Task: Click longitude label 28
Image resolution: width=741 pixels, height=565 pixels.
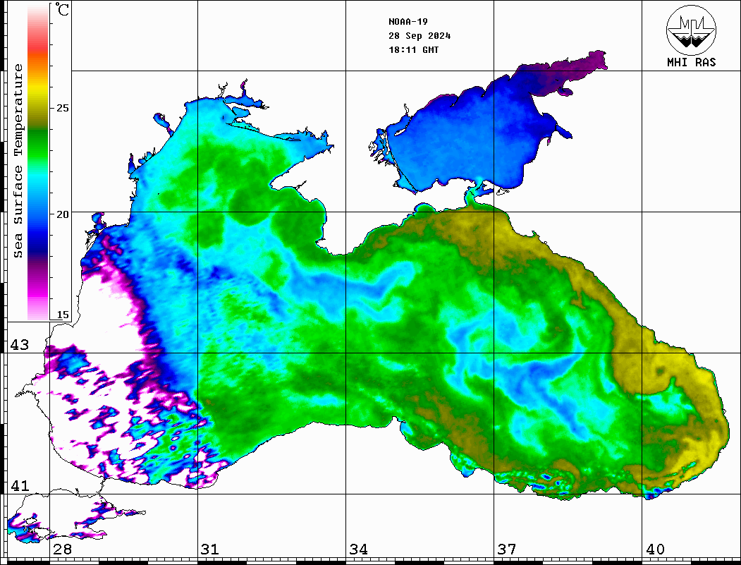Action: [x=62, y=549]
